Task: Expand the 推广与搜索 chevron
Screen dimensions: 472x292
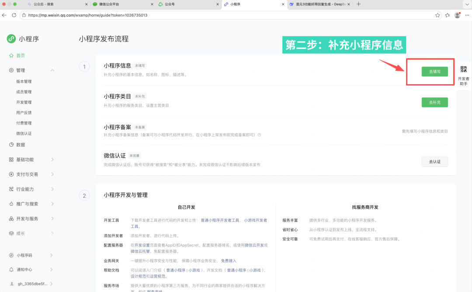Action: 52,203
